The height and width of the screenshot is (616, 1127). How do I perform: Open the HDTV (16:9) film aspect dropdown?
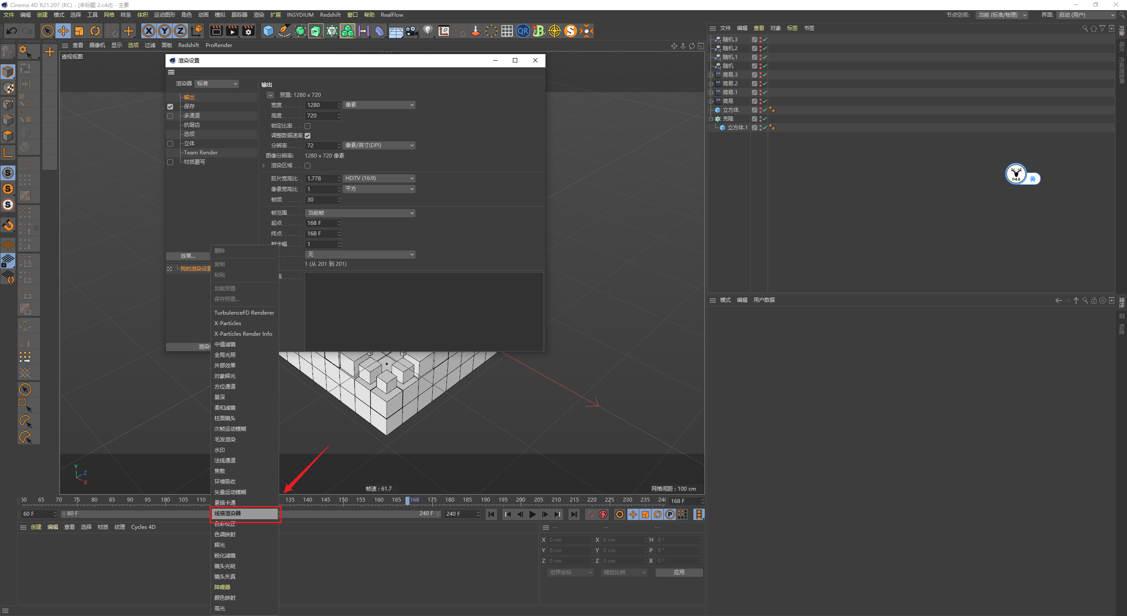click(x=379, y=178)
